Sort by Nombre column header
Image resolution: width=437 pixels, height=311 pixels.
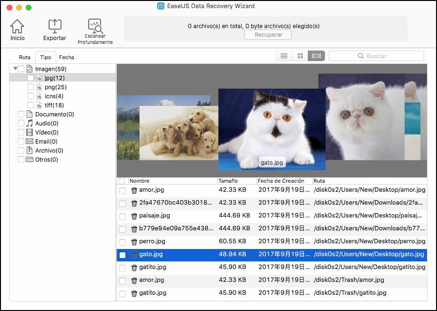pyautogui.click(x=172, y=181)
